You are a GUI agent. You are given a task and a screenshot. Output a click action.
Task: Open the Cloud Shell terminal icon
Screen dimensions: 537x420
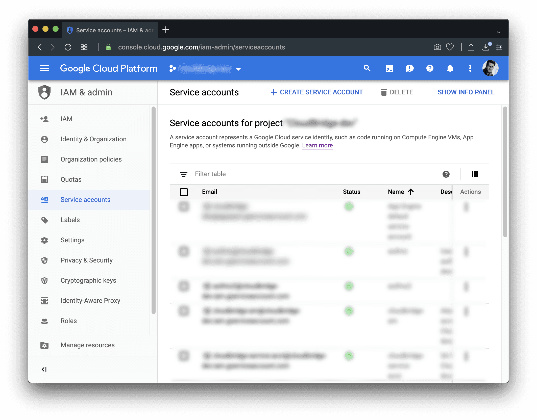point(389,68)
